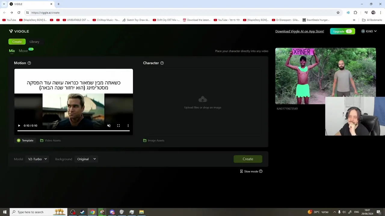Open Sketch Toy bookmark
The height and width of the screenshot is (216, 385).
(x=136, y=20)
